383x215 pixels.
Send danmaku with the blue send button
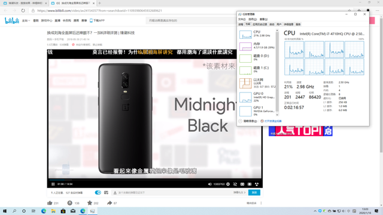point(254,192)
